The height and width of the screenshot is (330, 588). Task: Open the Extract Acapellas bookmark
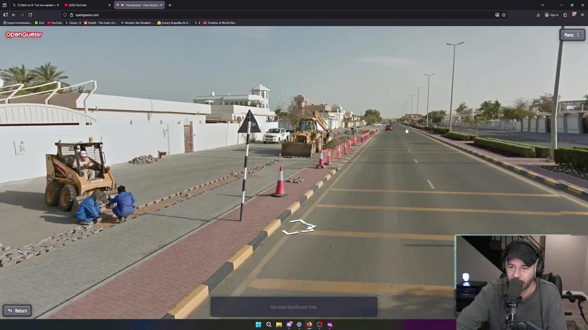174,22
